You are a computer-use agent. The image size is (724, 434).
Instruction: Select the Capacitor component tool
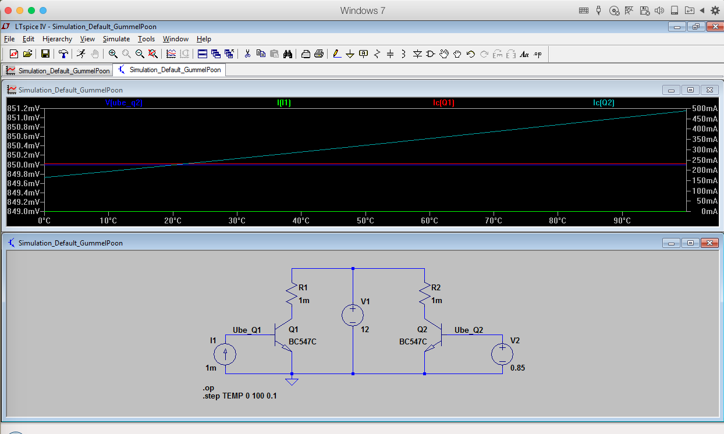point(390,54)
